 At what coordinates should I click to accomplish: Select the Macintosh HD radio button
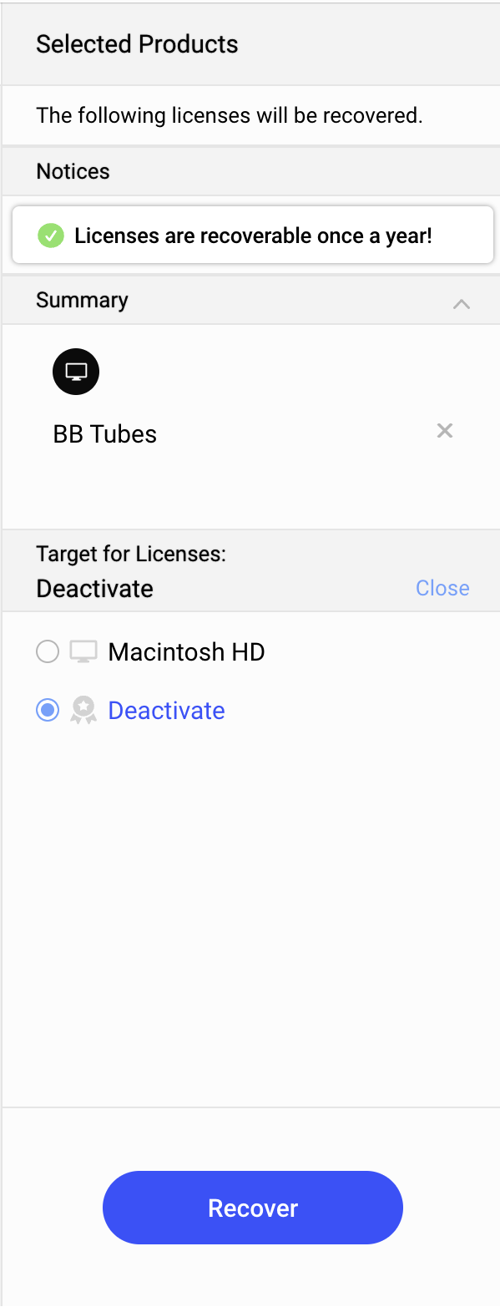tap(48, 651)
